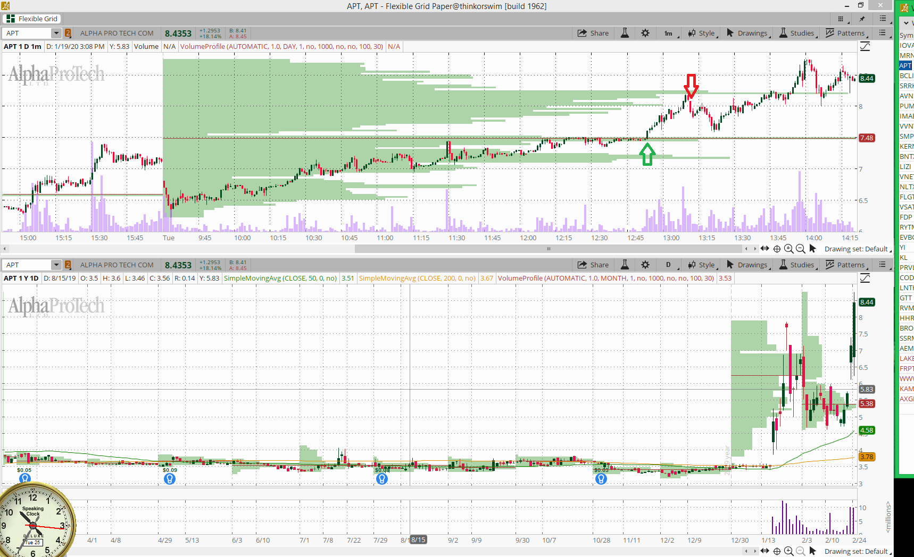The height and width of the screenshot is (557, 914).
Task: Open the header list menu icon
Action: pyautogui.click(x=883, y=19)
